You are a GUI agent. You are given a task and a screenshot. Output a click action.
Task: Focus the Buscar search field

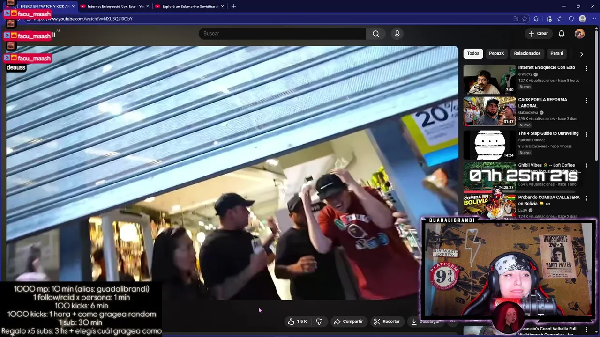click(x=283, y=34)
